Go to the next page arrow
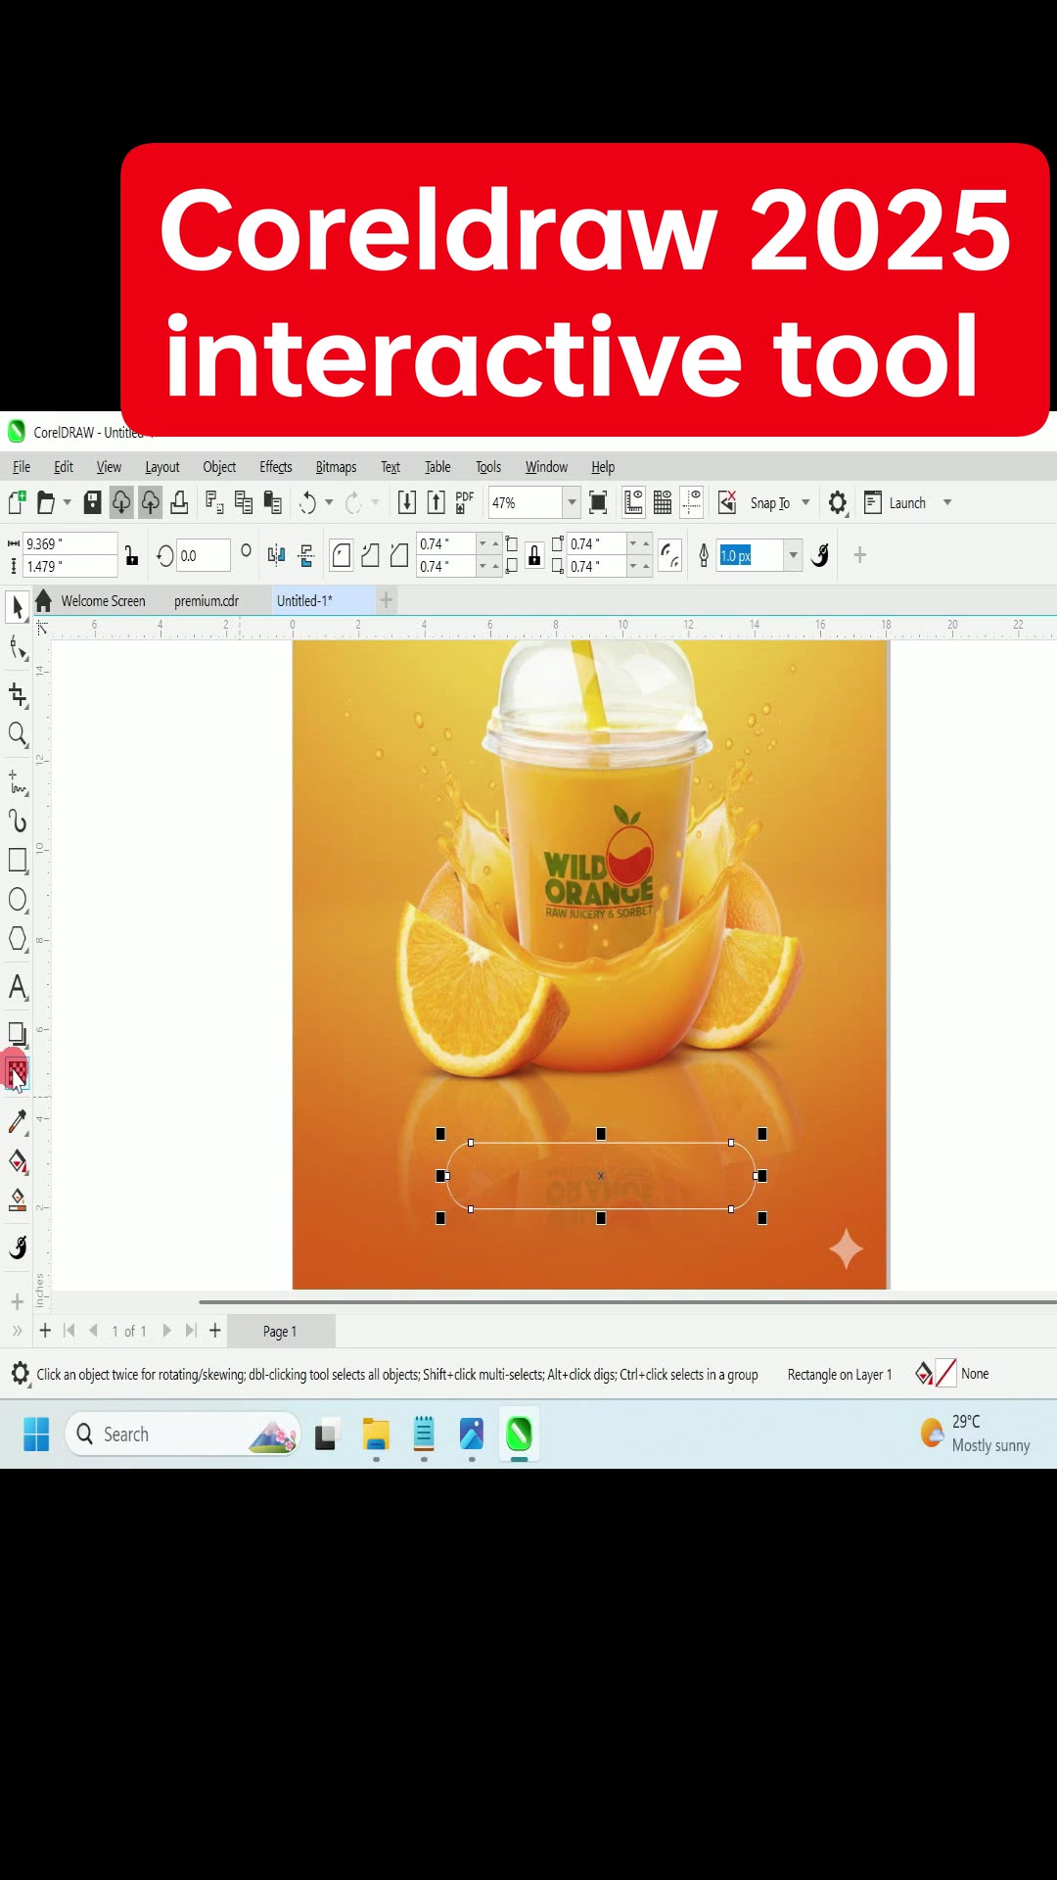The image size is (1057, 1880). tap(166, 1331)
